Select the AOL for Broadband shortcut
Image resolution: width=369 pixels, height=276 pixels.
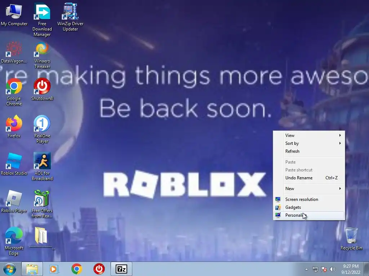coord(42,167)
